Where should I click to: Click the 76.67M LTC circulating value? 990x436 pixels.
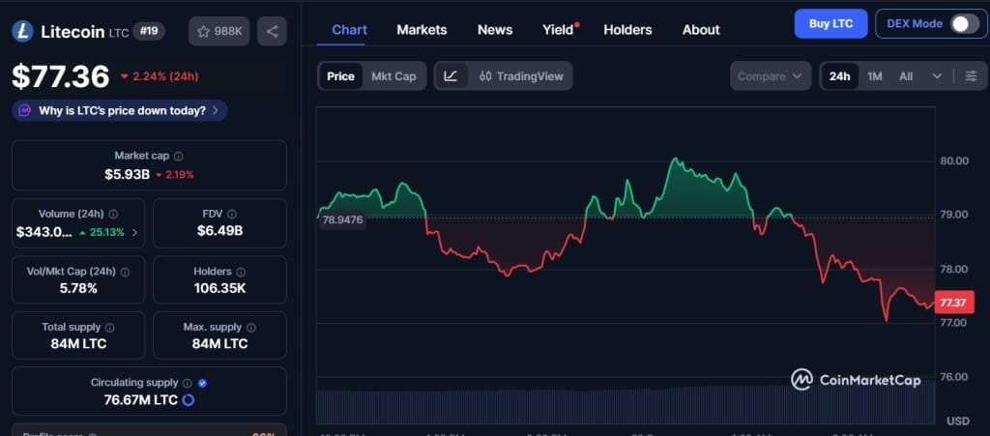coord(141,400)
